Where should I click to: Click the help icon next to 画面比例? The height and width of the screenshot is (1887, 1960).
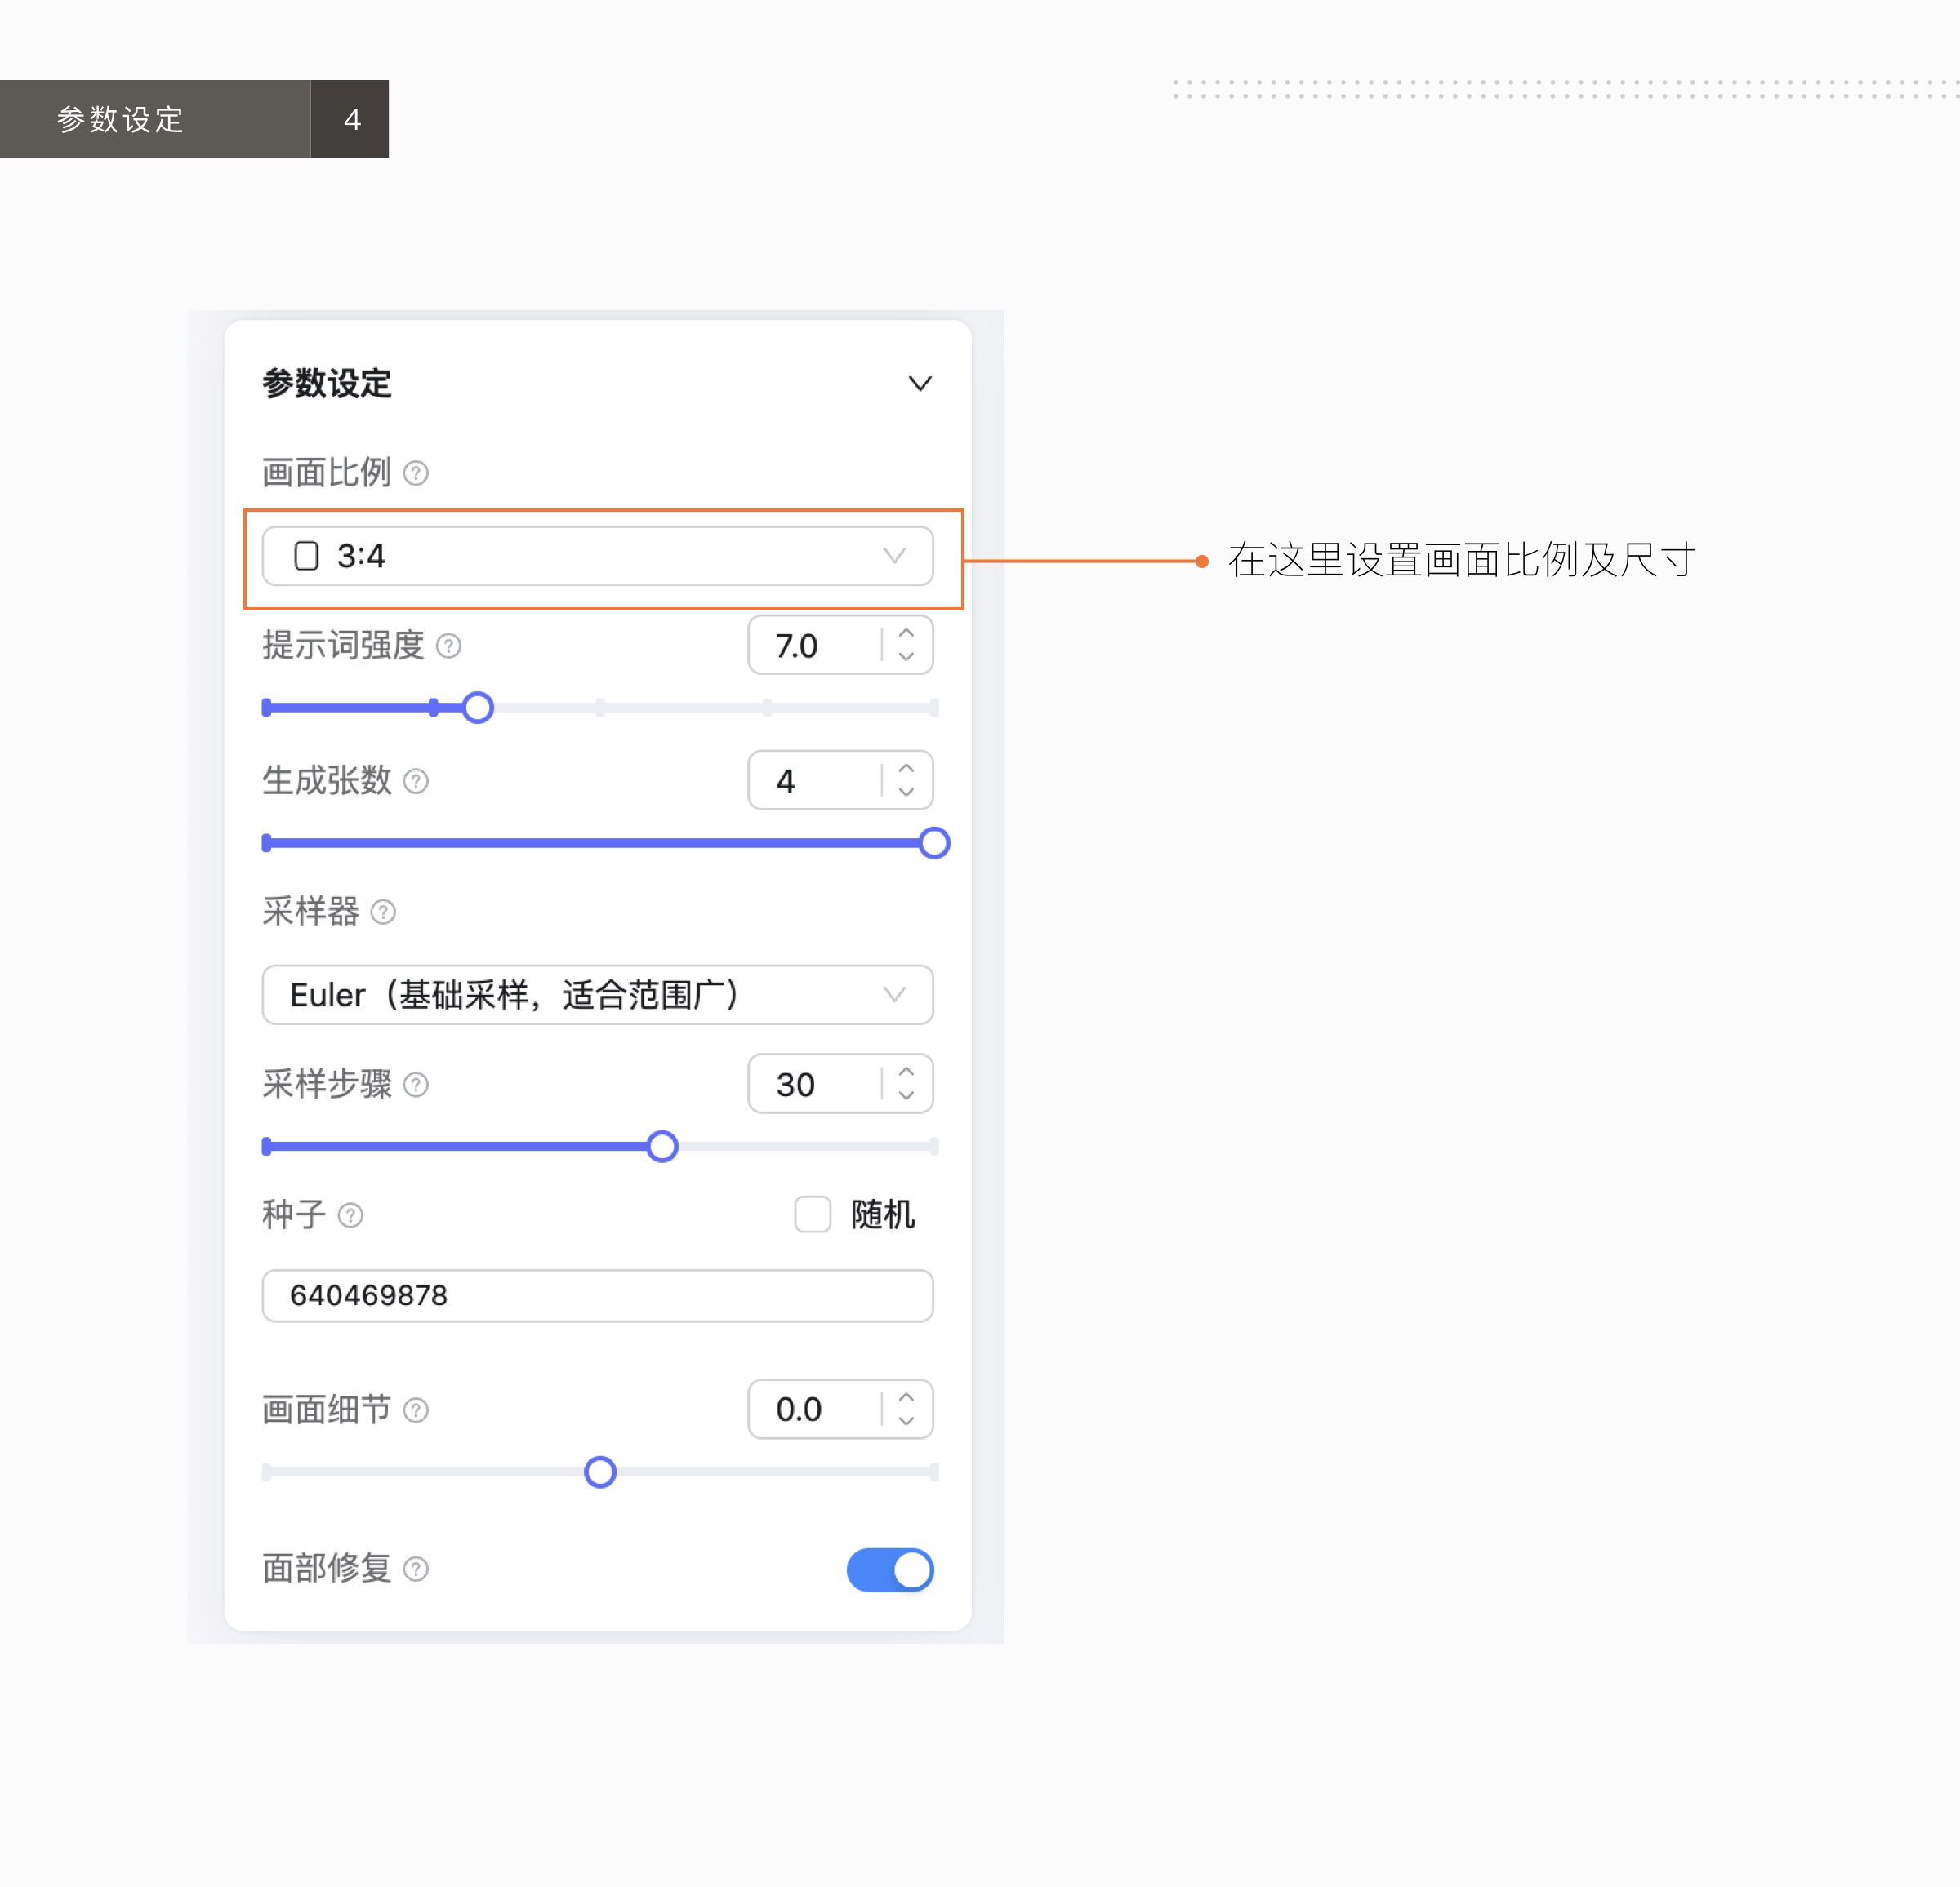[416, 473]
